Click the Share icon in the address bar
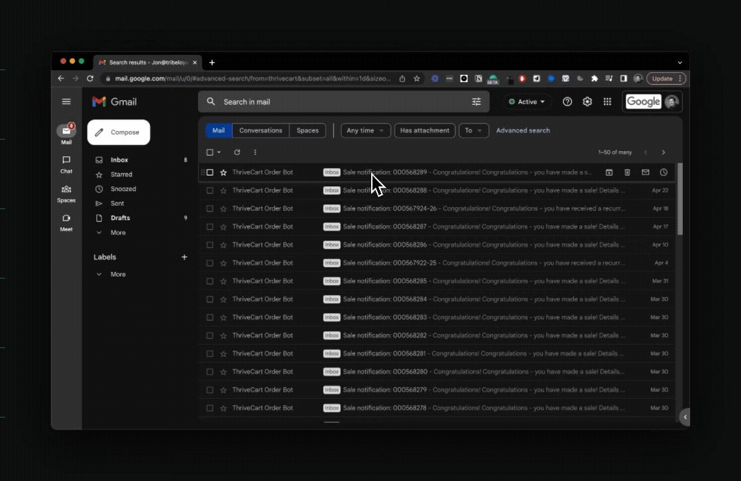Image resolution: width=741 pixels, height=481 pixels. click(x=402, y=78)
